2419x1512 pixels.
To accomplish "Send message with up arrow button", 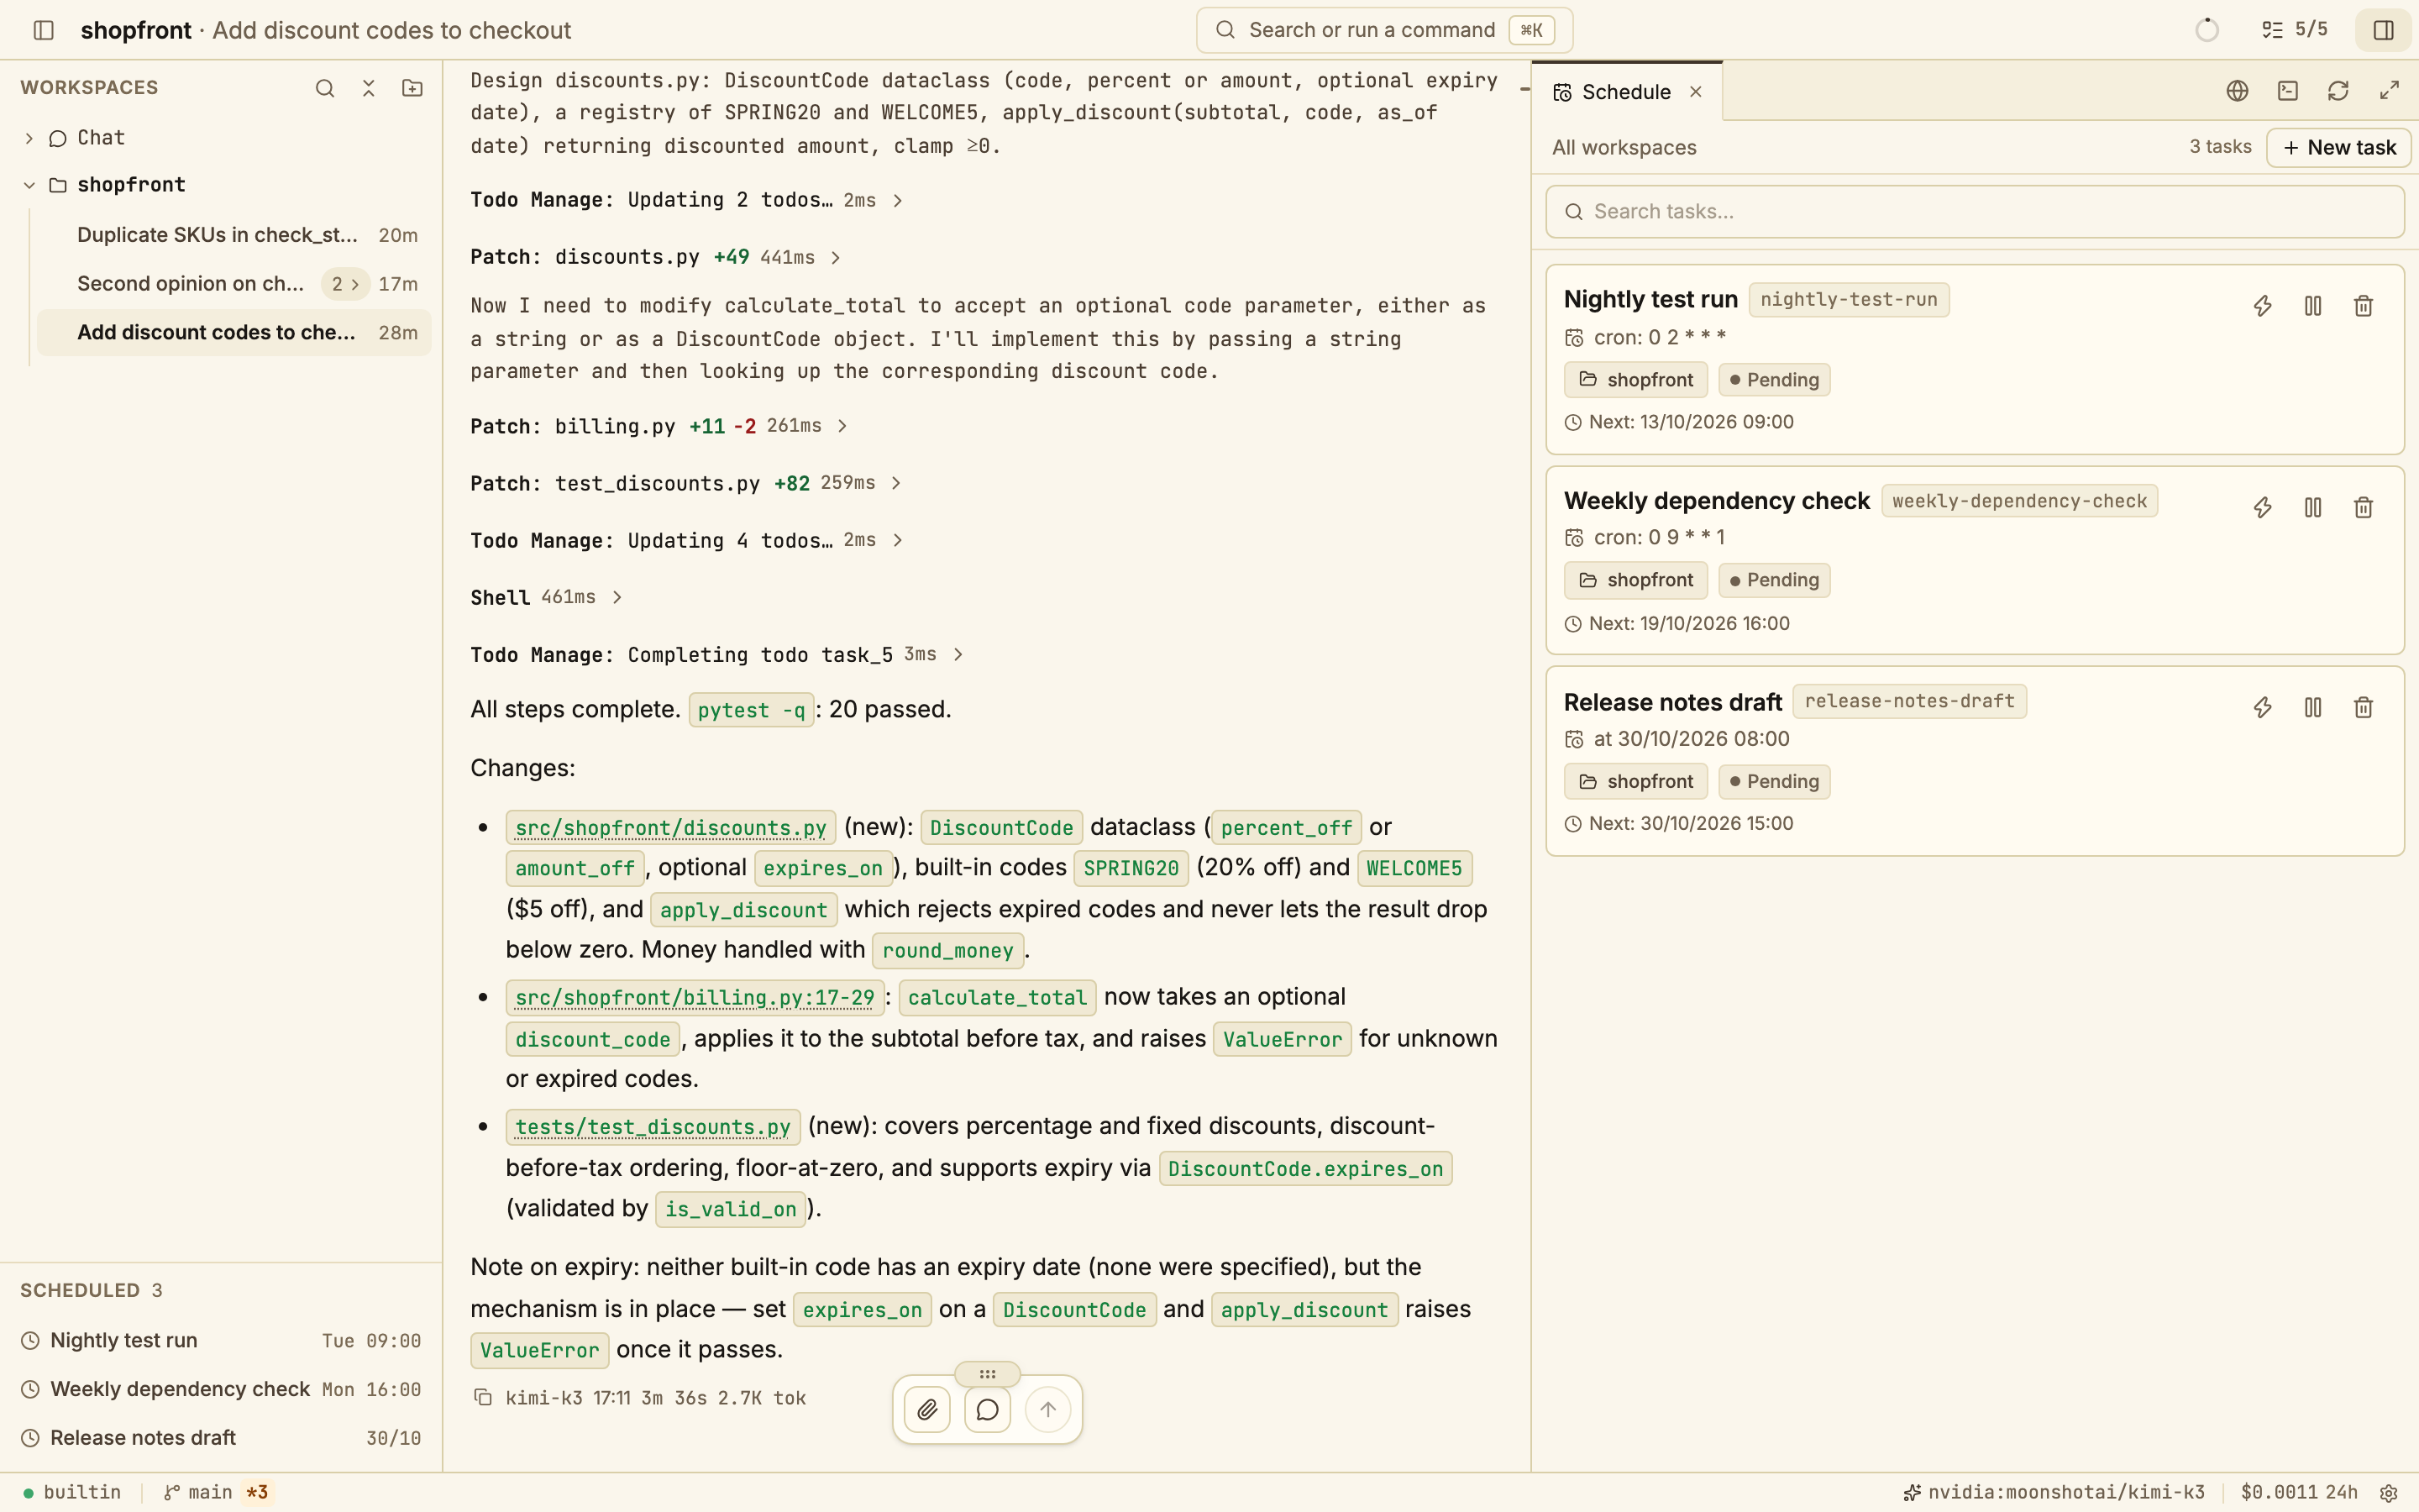I will [x=1047, y=1410].
